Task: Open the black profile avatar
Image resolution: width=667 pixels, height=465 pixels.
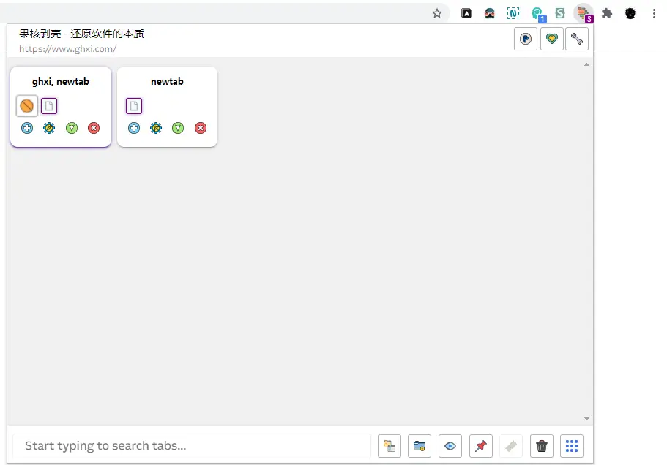Action: [630, 13]
